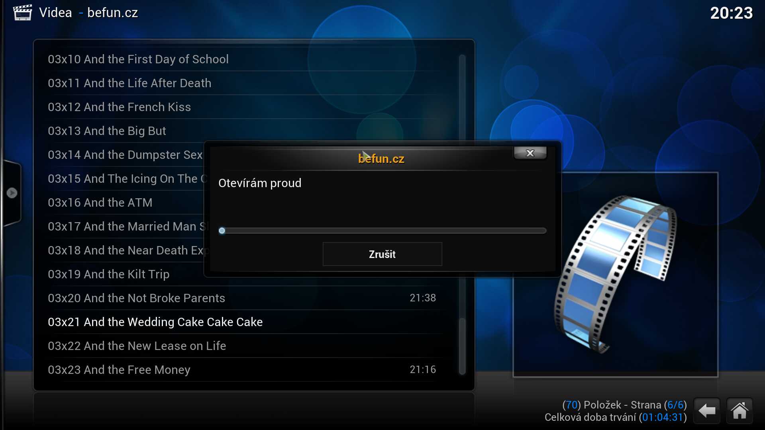Viewport: 765px width, 430px height.
Task: Close the befun.cz dialog
Action: pyautogui.click(x=530, y=153)
